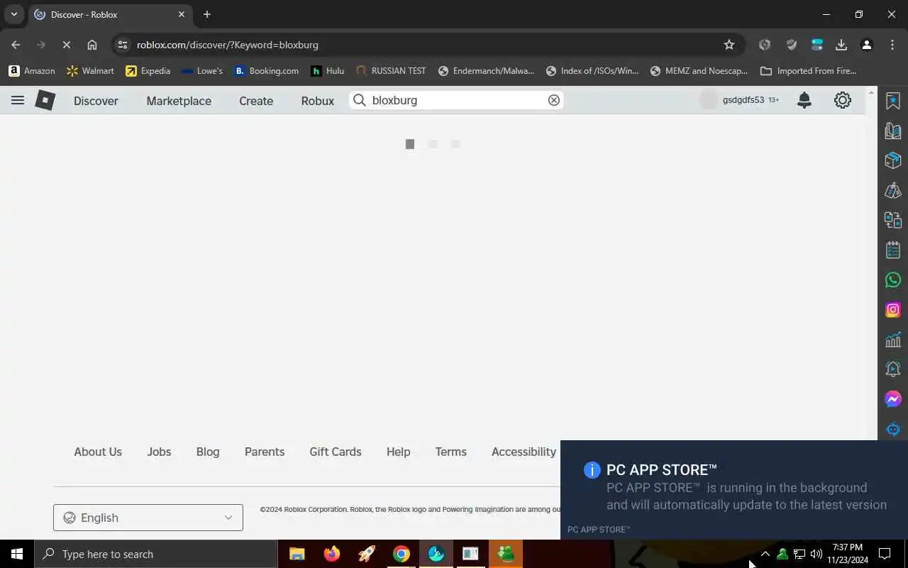
Task: Stop loading the page
Action: [x=66, y=45]
